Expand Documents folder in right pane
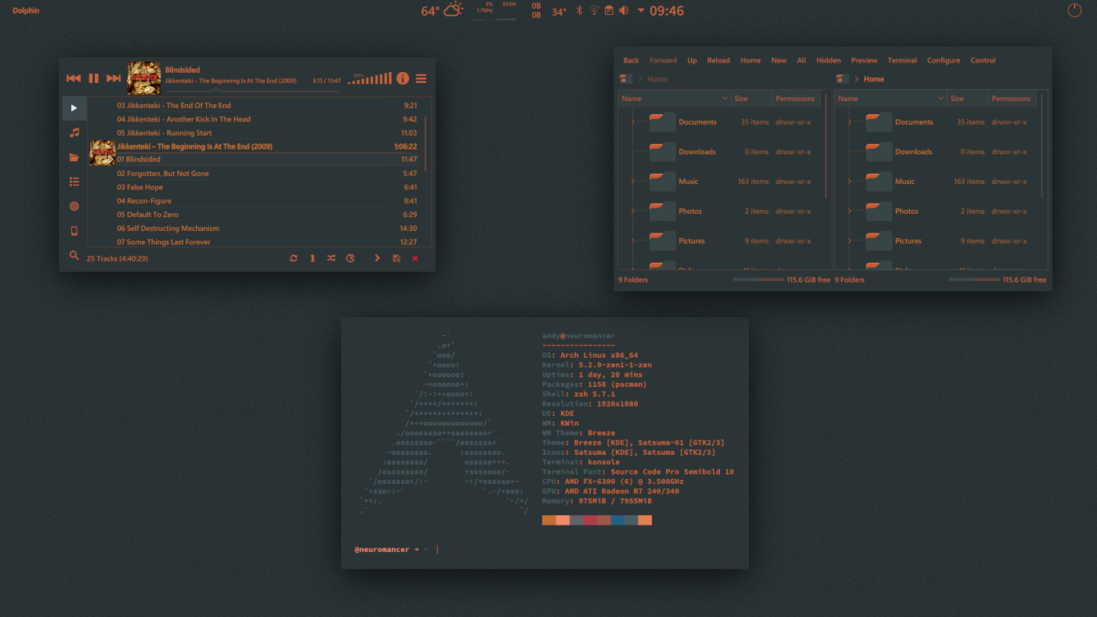 coord(849,121)
